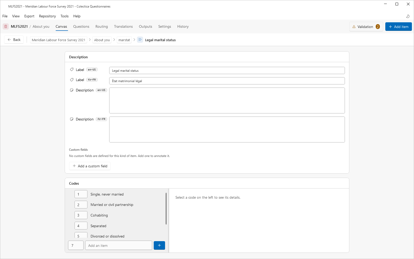Toggle the dark mode moon icon
The width and height of the screenshot is (414, 259).
[x=408, y=16]
